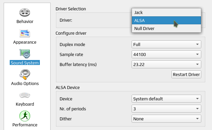Open the Performance runner icon

[x=25, y=116]
